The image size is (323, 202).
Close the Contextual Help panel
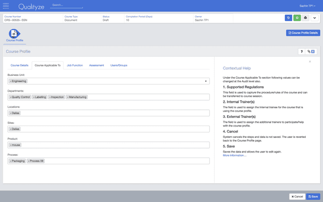point(310,61)
